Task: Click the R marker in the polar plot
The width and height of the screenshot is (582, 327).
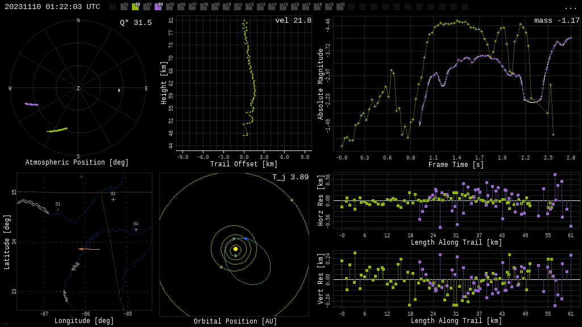Action: click(x=119, y=90)
